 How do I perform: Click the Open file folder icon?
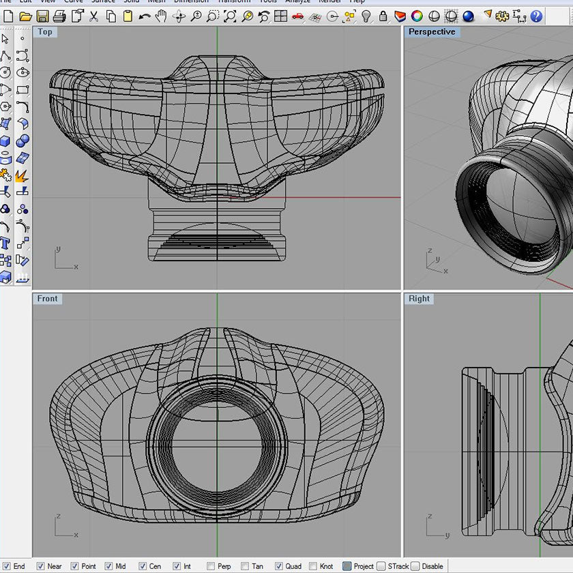point(25,16)
